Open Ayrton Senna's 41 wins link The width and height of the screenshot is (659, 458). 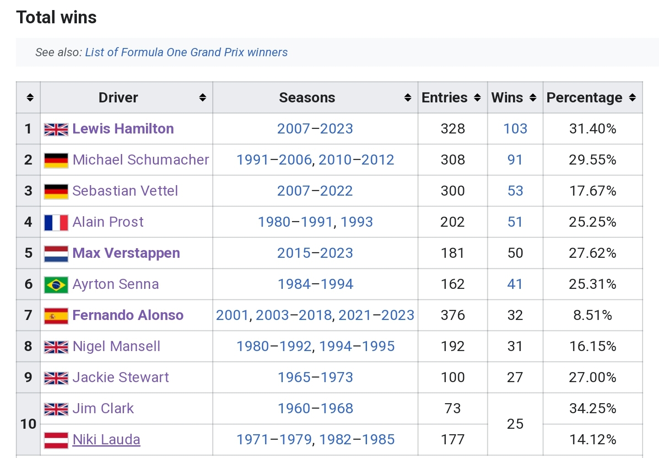(x=515, y=284)
